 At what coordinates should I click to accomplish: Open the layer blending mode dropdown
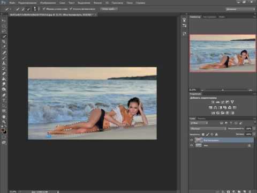point(208,129)
